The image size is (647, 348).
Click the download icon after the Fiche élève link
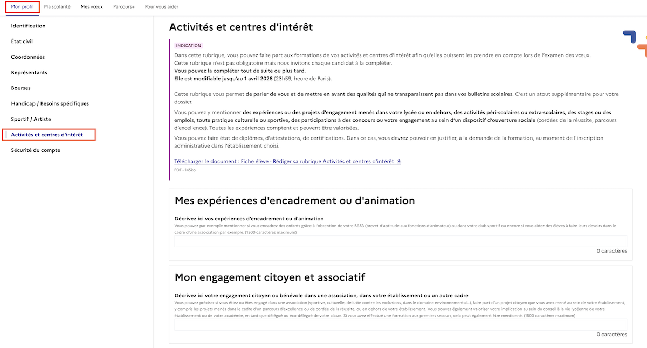pos(399,161)
